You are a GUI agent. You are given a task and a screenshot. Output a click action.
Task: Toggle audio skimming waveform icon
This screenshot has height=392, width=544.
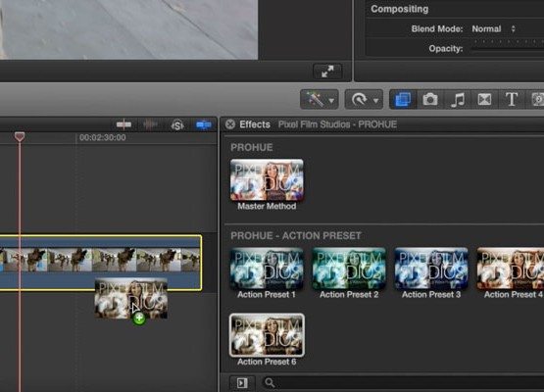pyautogui.click(x=150, y=124)
